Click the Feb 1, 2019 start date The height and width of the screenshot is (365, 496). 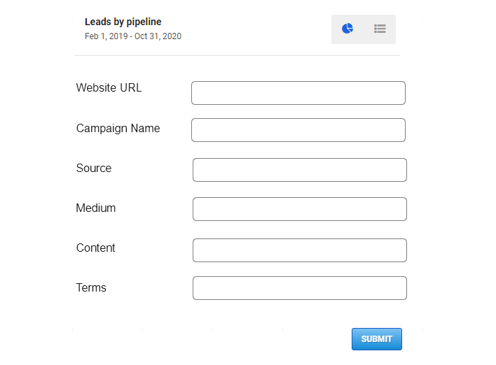coord(106,36)
